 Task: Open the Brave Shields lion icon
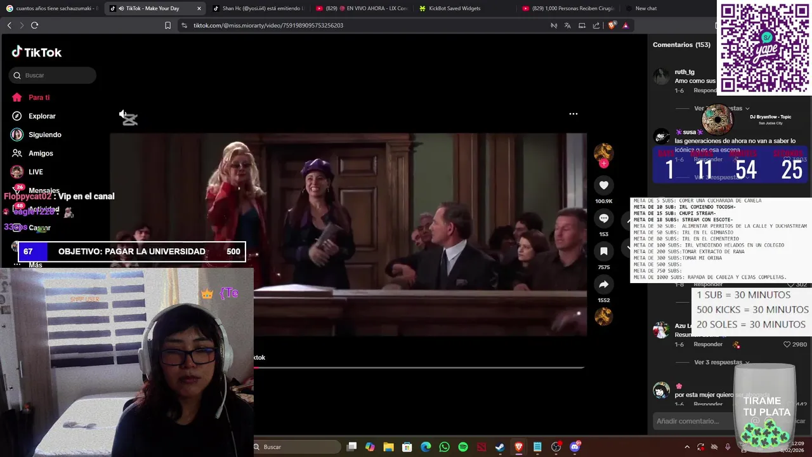pyautogui.click(x=612, y=25)
